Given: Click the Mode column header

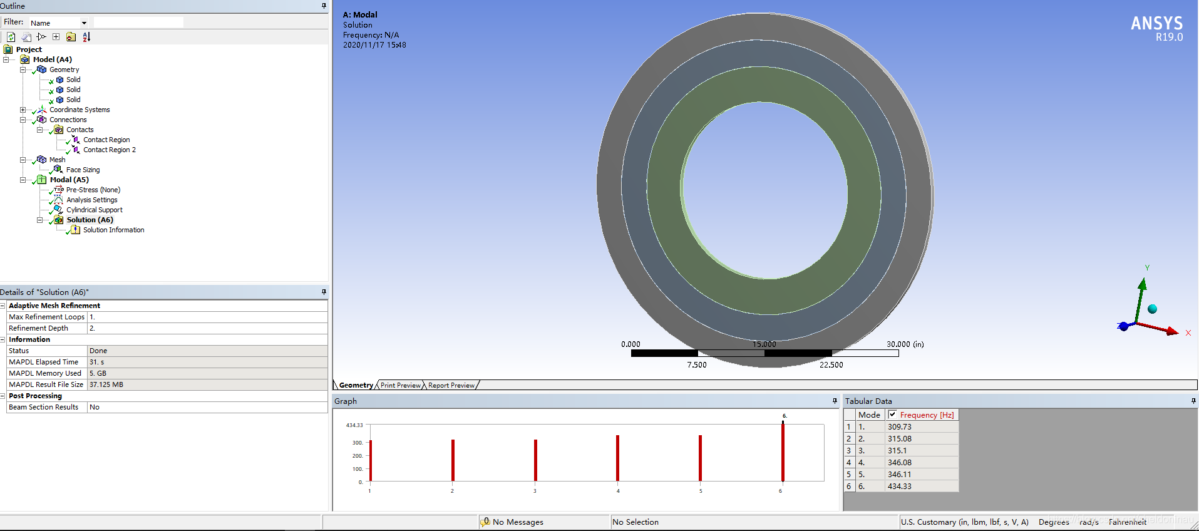Looking at the screenshot, I should pos(870,415).
